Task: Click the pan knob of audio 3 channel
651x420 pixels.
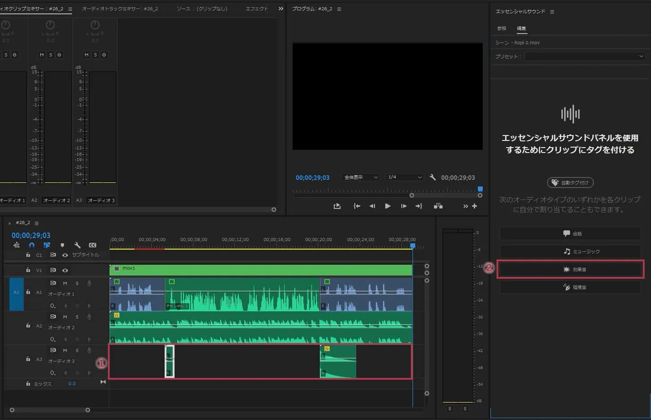Action: (x=95, y=25)
